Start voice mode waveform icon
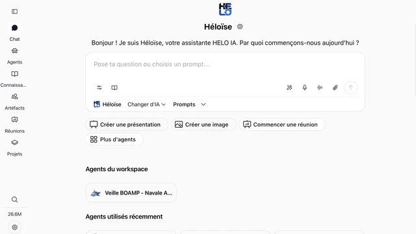Viewport: 416px width, 234px height. 320,88
